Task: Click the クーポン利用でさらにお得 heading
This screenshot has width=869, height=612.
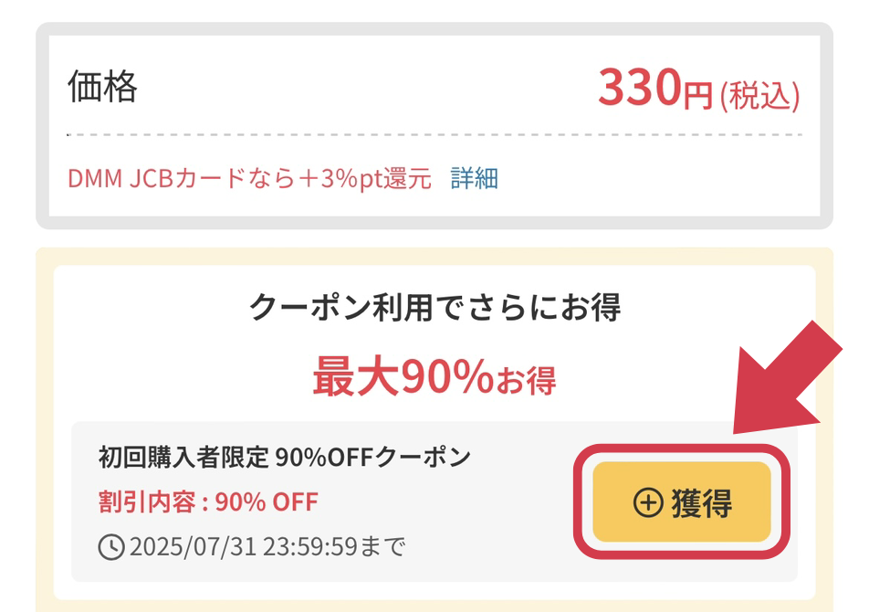Action: (434, 308)
